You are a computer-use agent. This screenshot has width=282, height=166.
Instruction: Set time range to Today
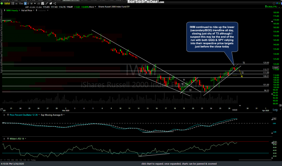pos(33,160)
